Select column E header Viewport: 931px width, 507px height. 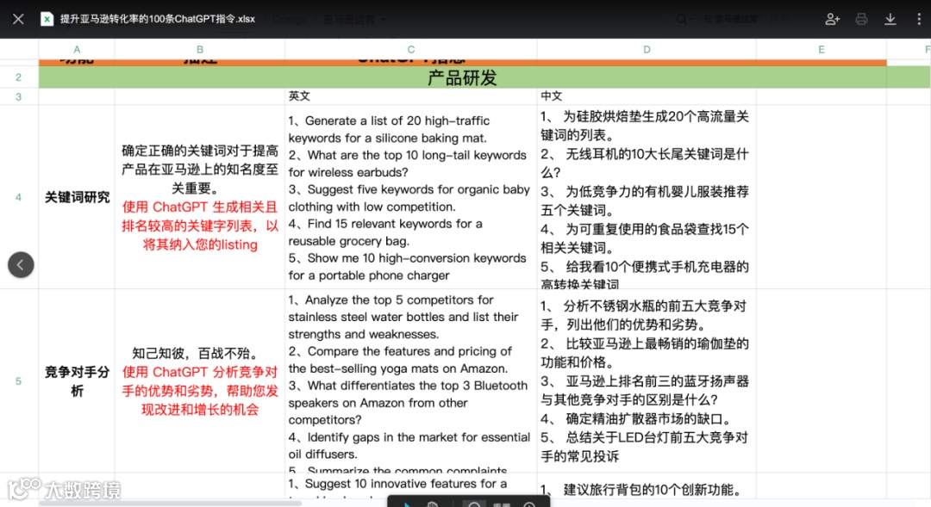[x=822, y=50]
